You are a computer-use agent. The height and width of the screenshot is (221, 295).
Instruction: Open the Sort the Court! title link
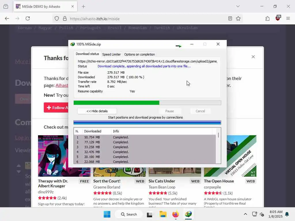tap(107, 181)
